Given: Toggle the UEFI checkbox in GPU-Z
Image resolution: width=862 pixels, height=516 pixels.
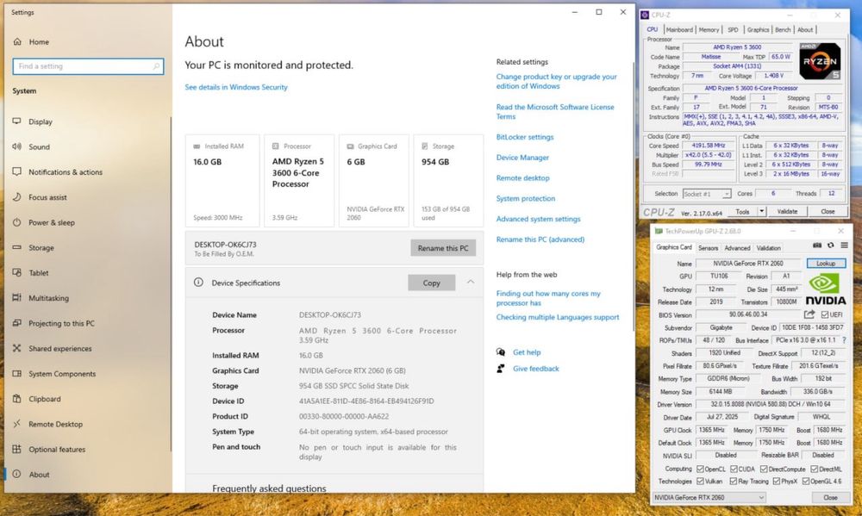Looking at the screenshot, I should tap(825, 315).
